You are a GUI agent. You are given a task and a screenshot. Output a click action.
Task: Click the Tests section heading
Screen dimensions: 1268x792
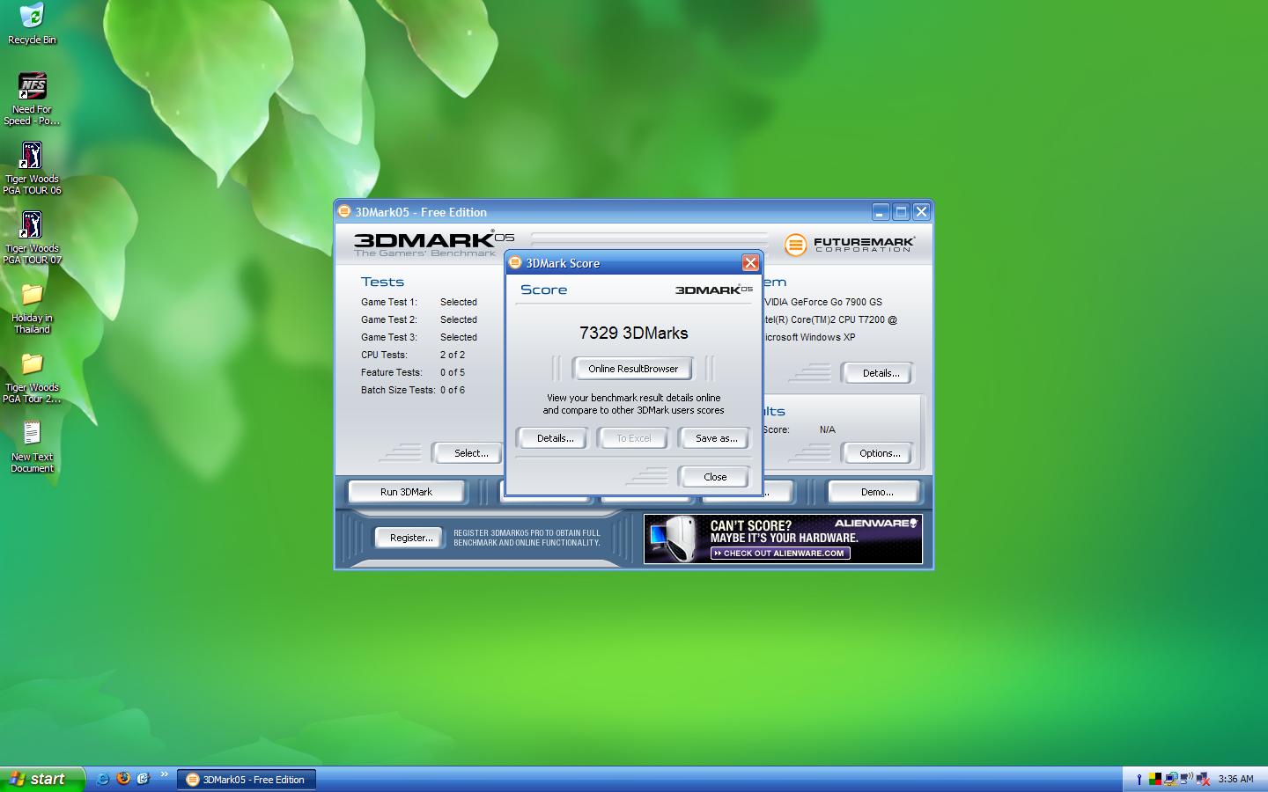(x=382, y=282)
